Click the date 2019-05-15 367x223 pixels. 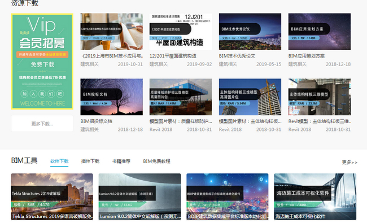(269, 64)
